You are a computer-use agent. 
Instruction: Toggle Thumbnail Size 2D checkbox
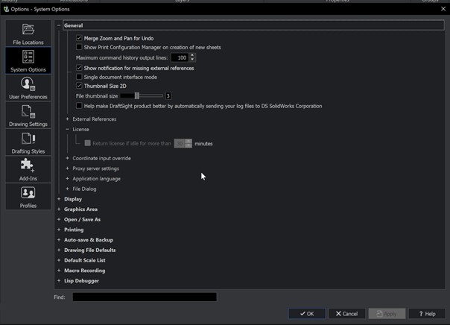pyautogui.click(x=80, y=86)
